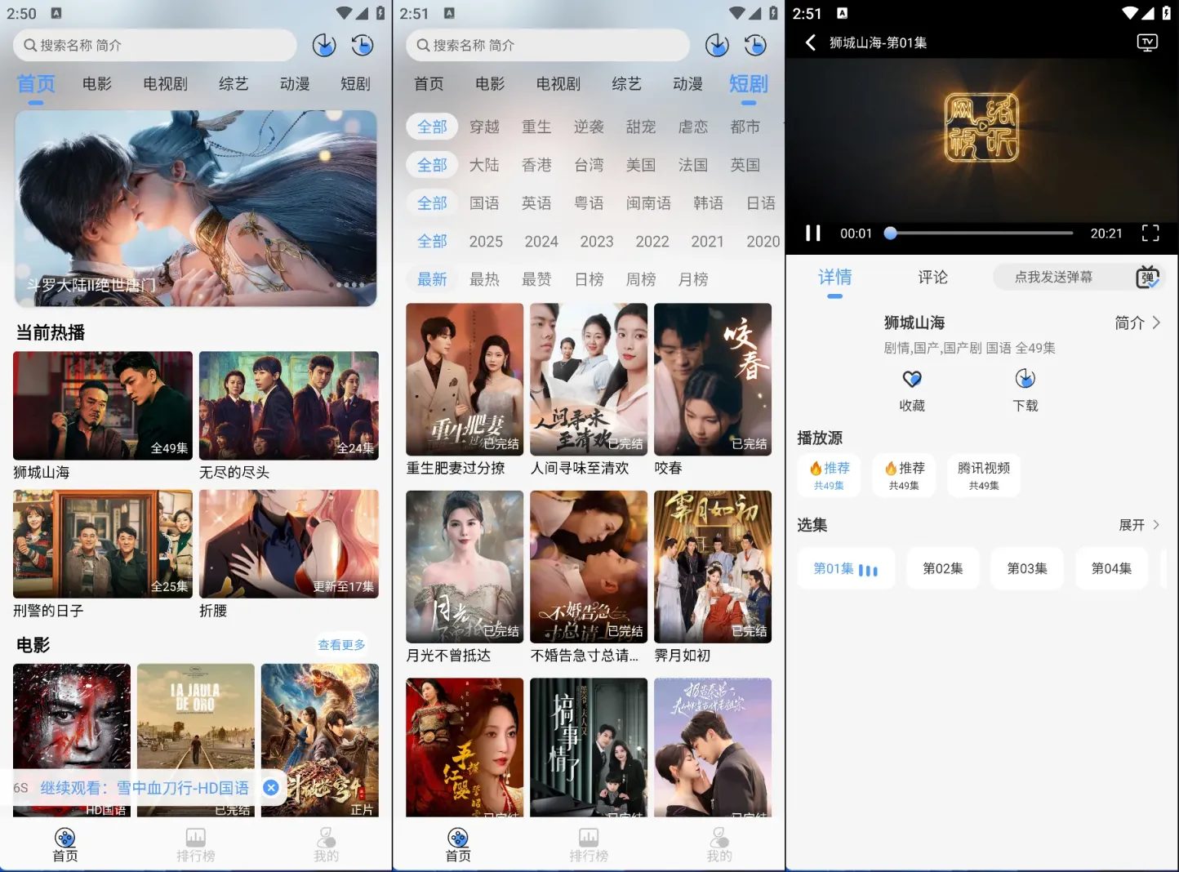Open 重生肥妻过分撩 short drama
This screenshot has height=872, width=1179.
[x=465, y=380]
